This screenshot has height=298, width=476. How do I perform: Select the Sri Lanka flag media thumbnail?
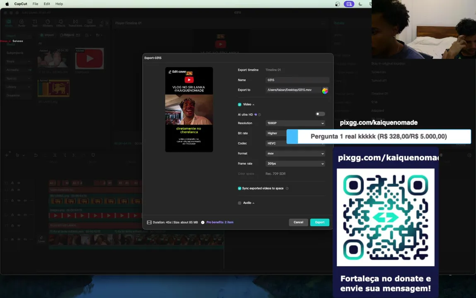53,88
